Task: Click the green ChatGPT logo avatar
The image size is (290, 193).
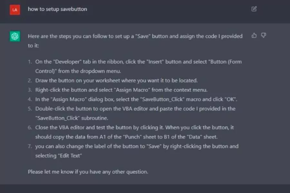Action: (15, 36)
